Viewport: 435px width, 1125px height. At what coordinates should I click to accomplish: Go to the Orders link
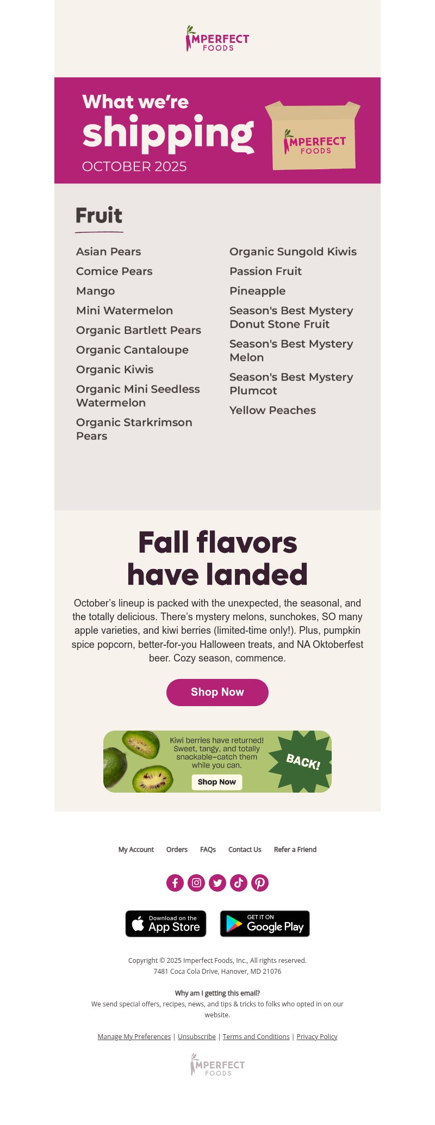tap(177, 849)
